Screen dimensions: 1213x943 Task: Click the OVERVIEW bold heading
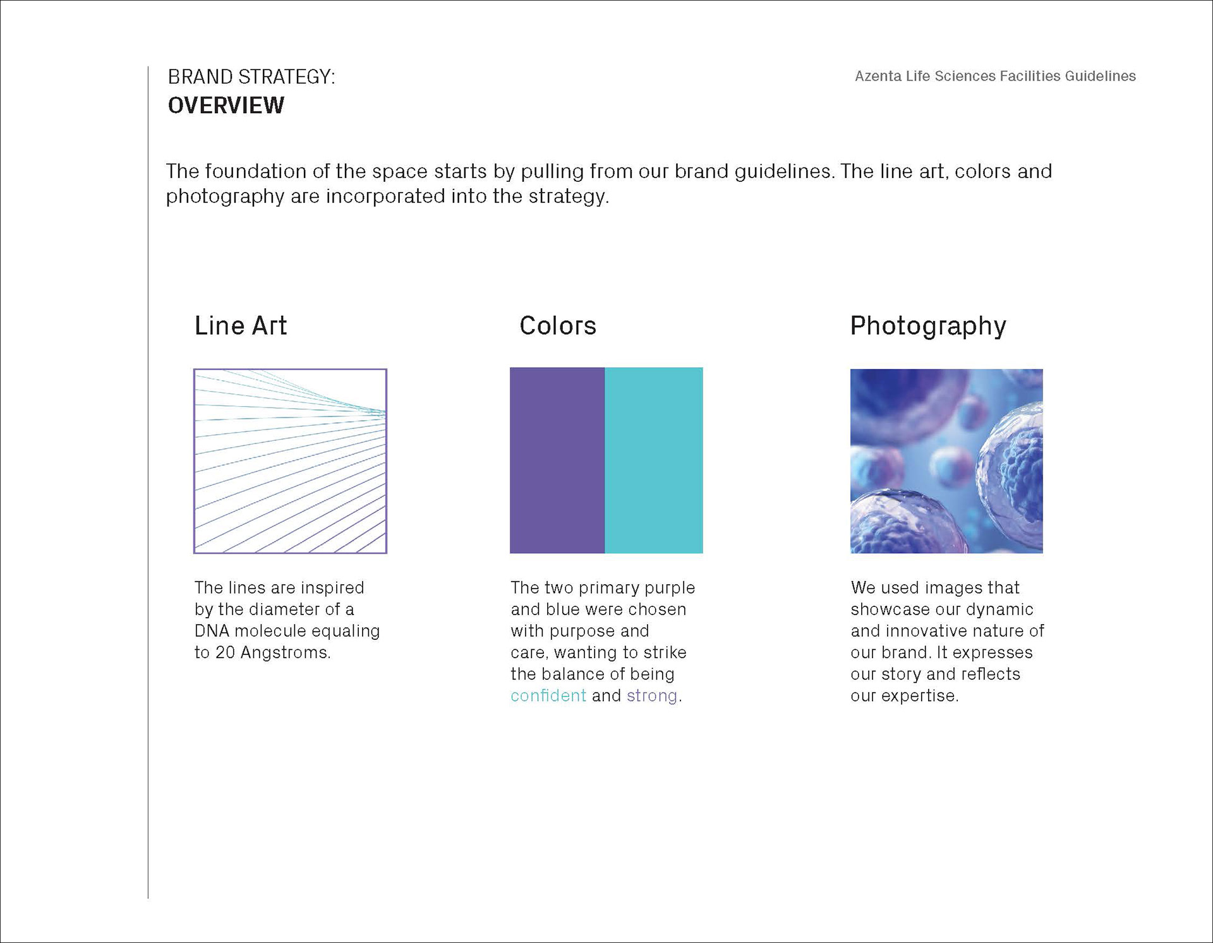(x=226, y=105)
